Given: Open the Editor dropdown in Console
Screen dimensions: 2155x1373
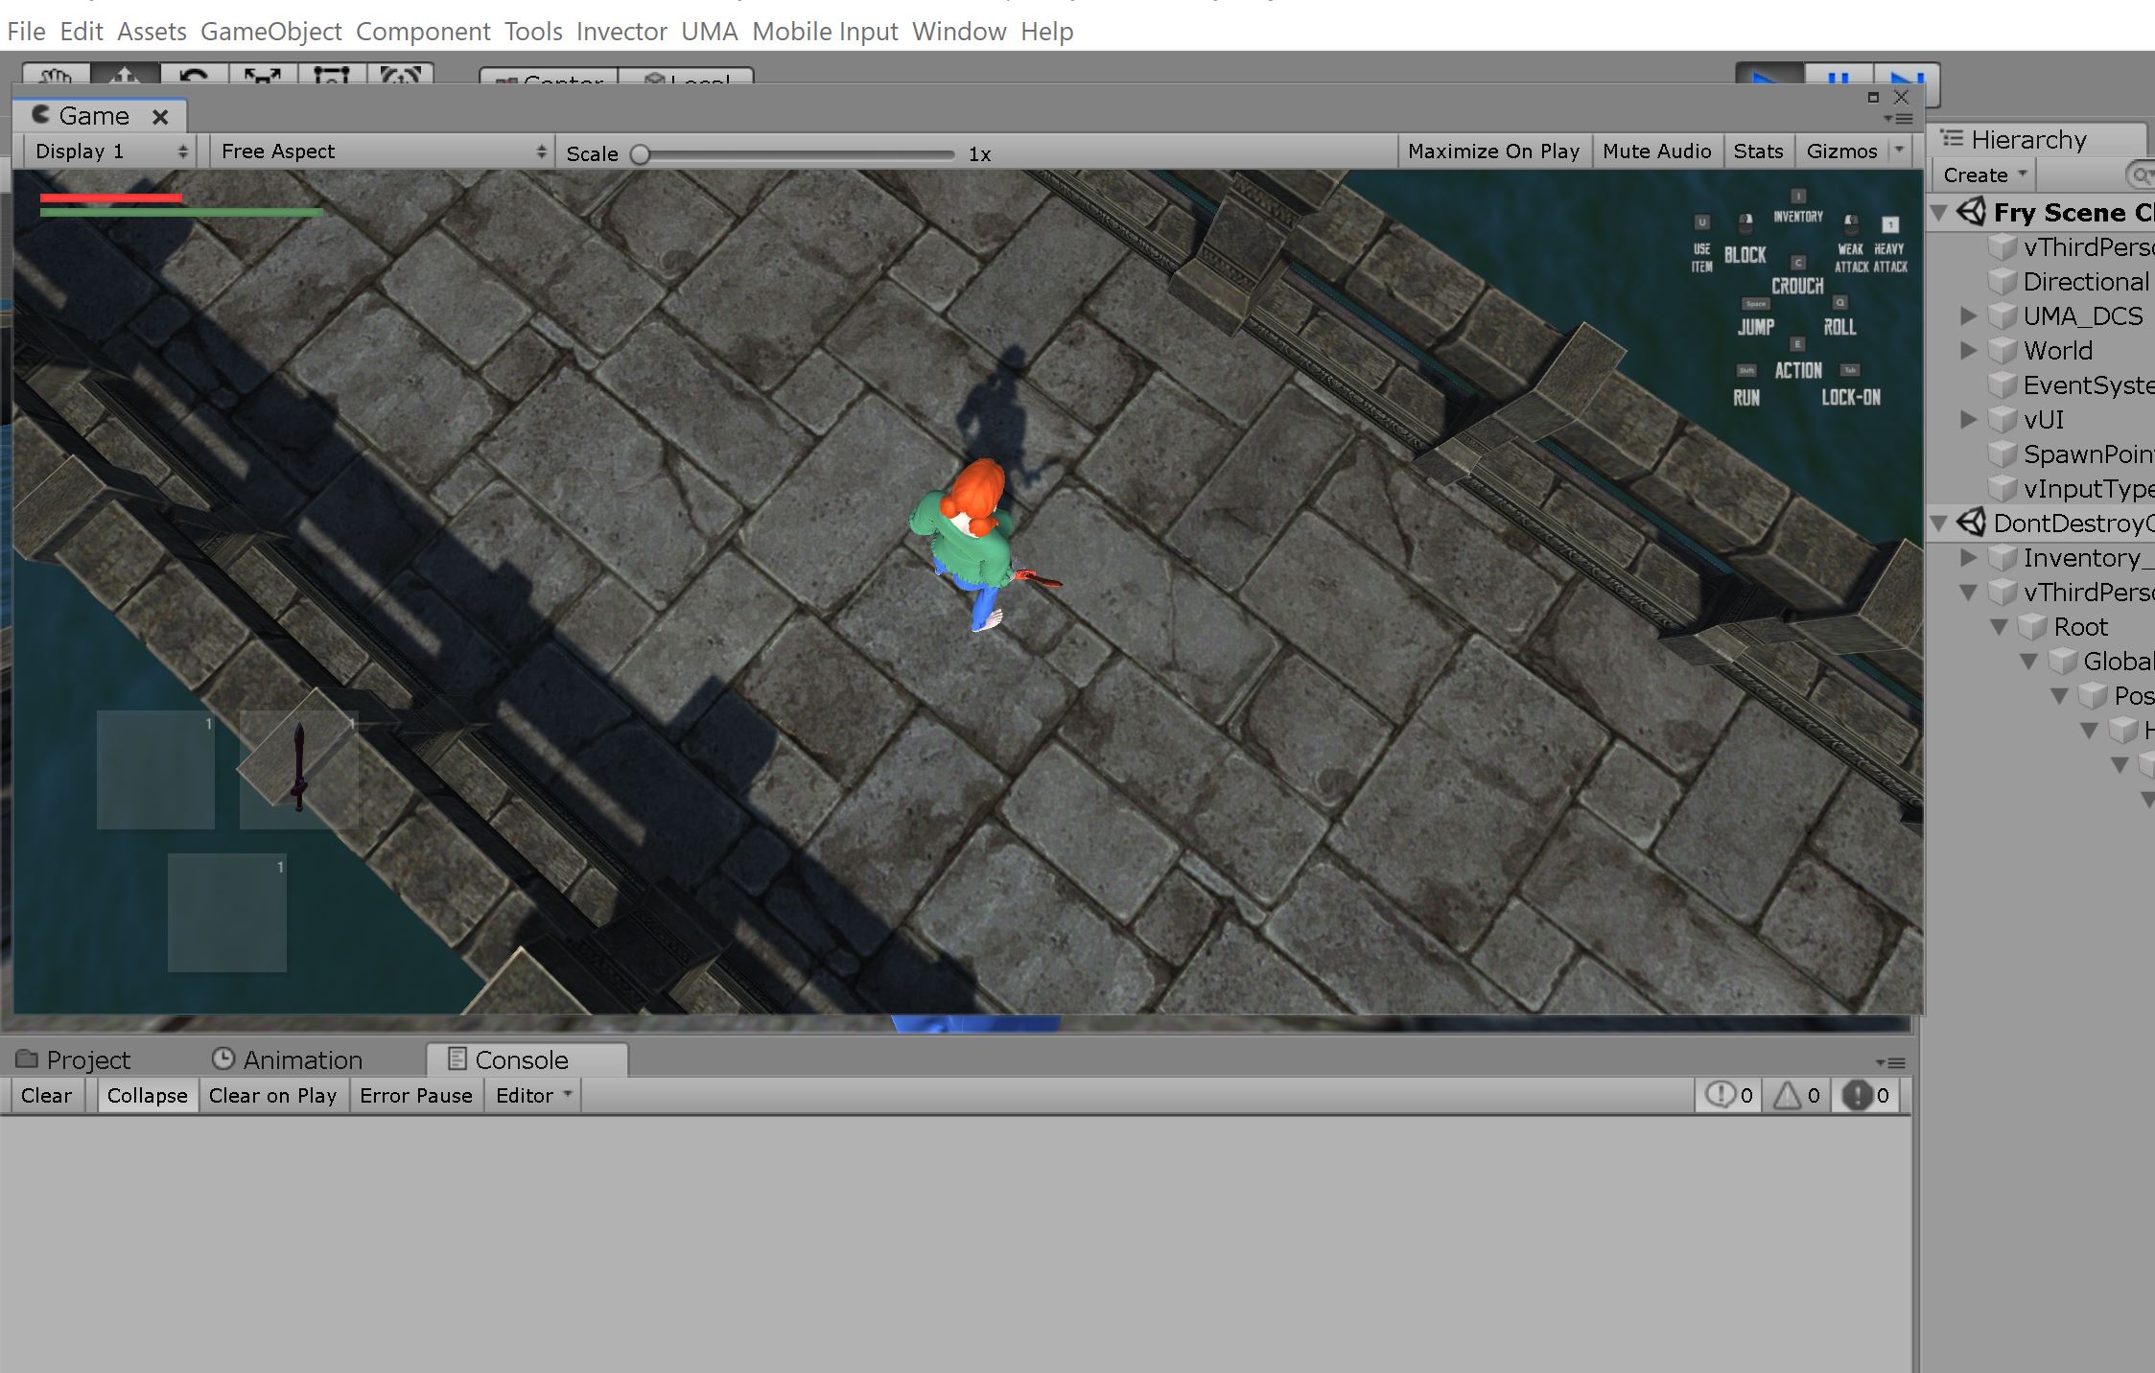Looking at the screenshot, I should click(533, 1095).
